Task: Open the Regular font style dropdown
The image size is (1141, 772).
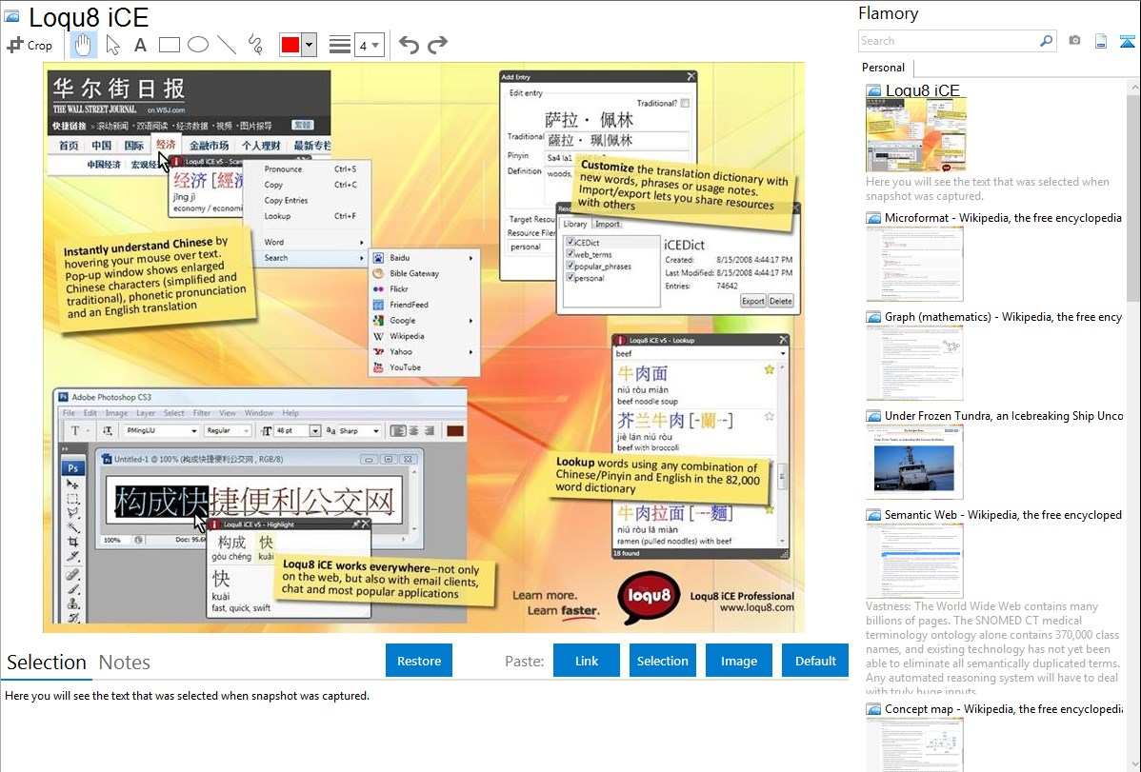Action: (x=247, y=431)
